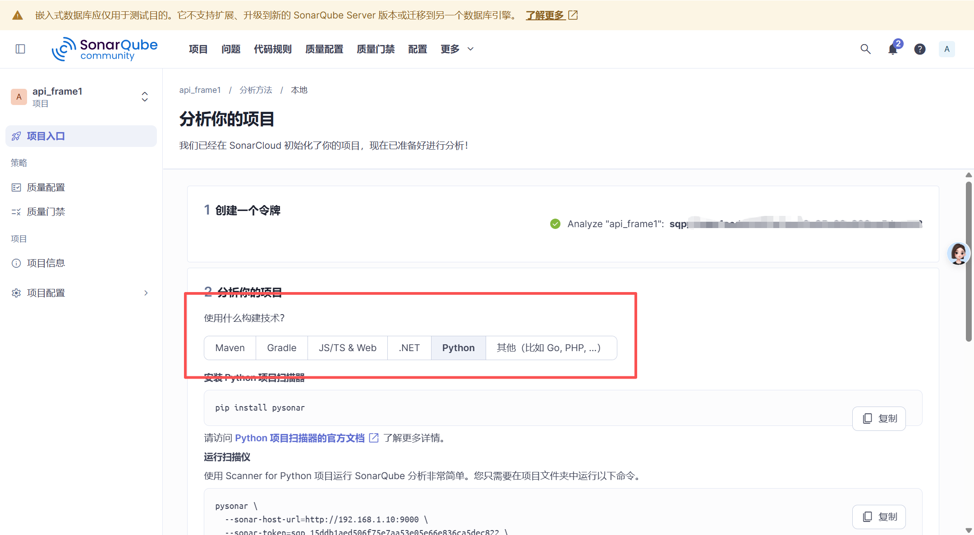Select Maven as build technology
This screenshot has width=974, height=535.
coord(230,348)
